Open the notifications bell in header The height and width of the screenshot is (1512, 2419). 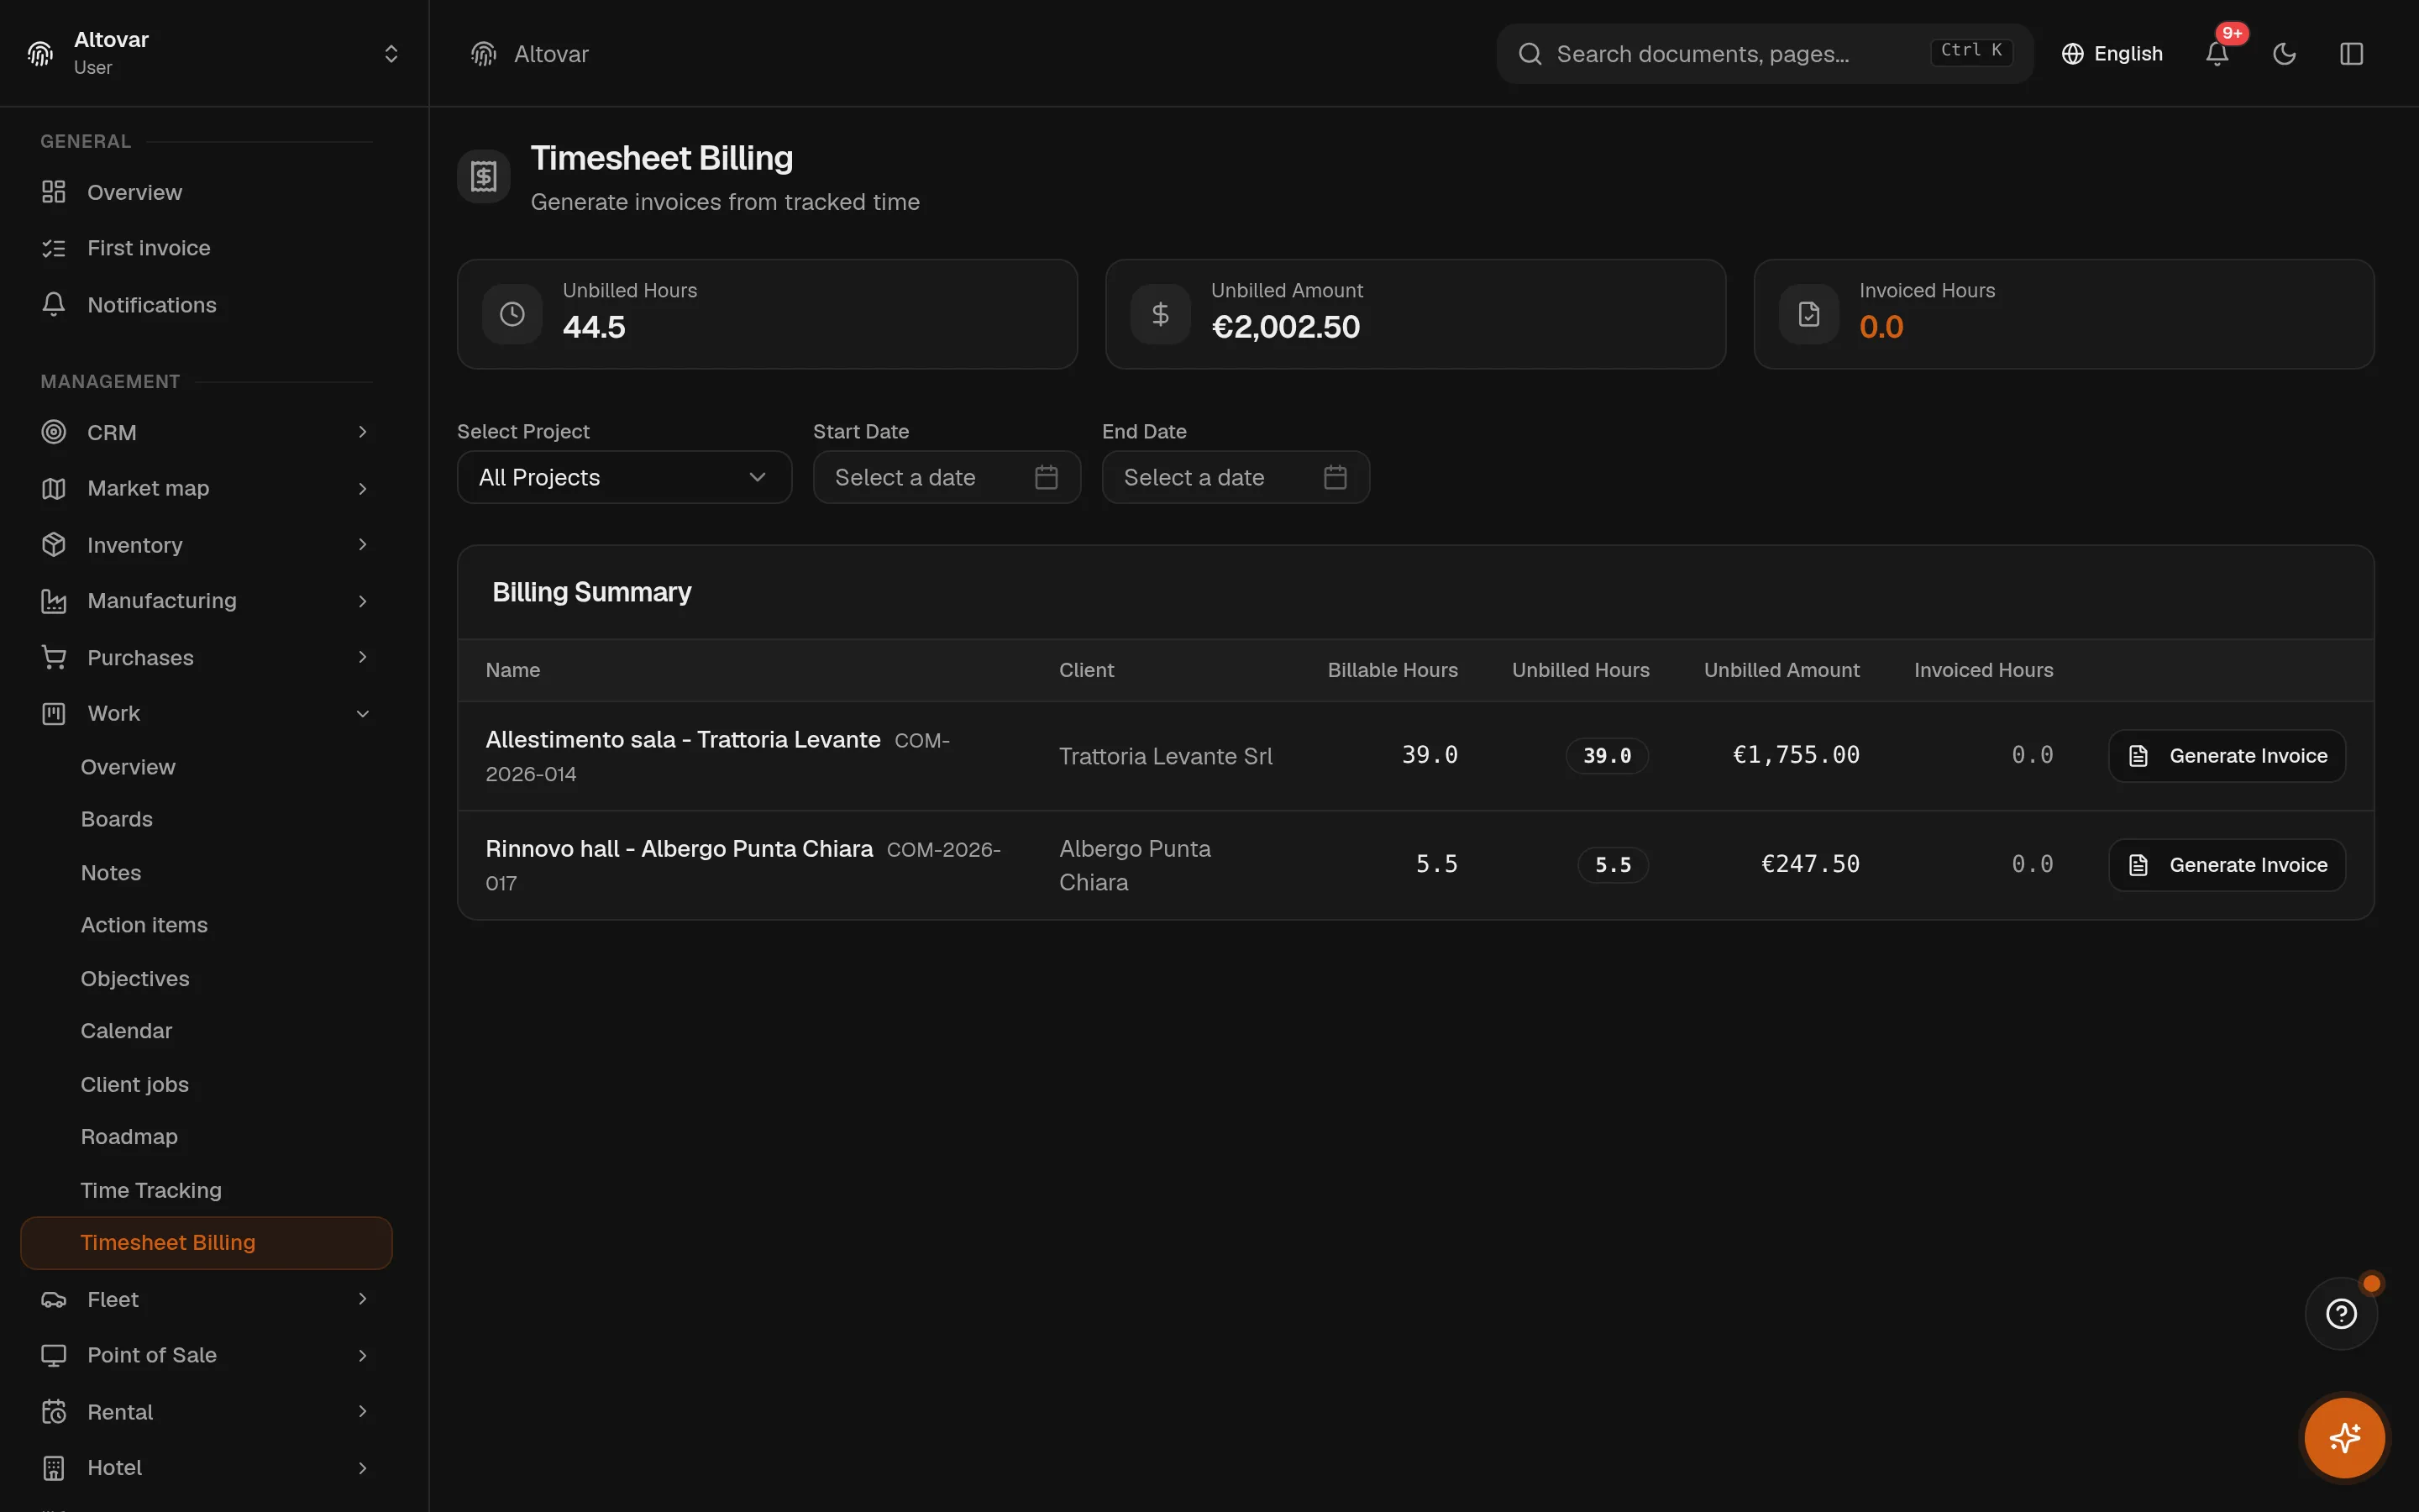point(2216,54)
